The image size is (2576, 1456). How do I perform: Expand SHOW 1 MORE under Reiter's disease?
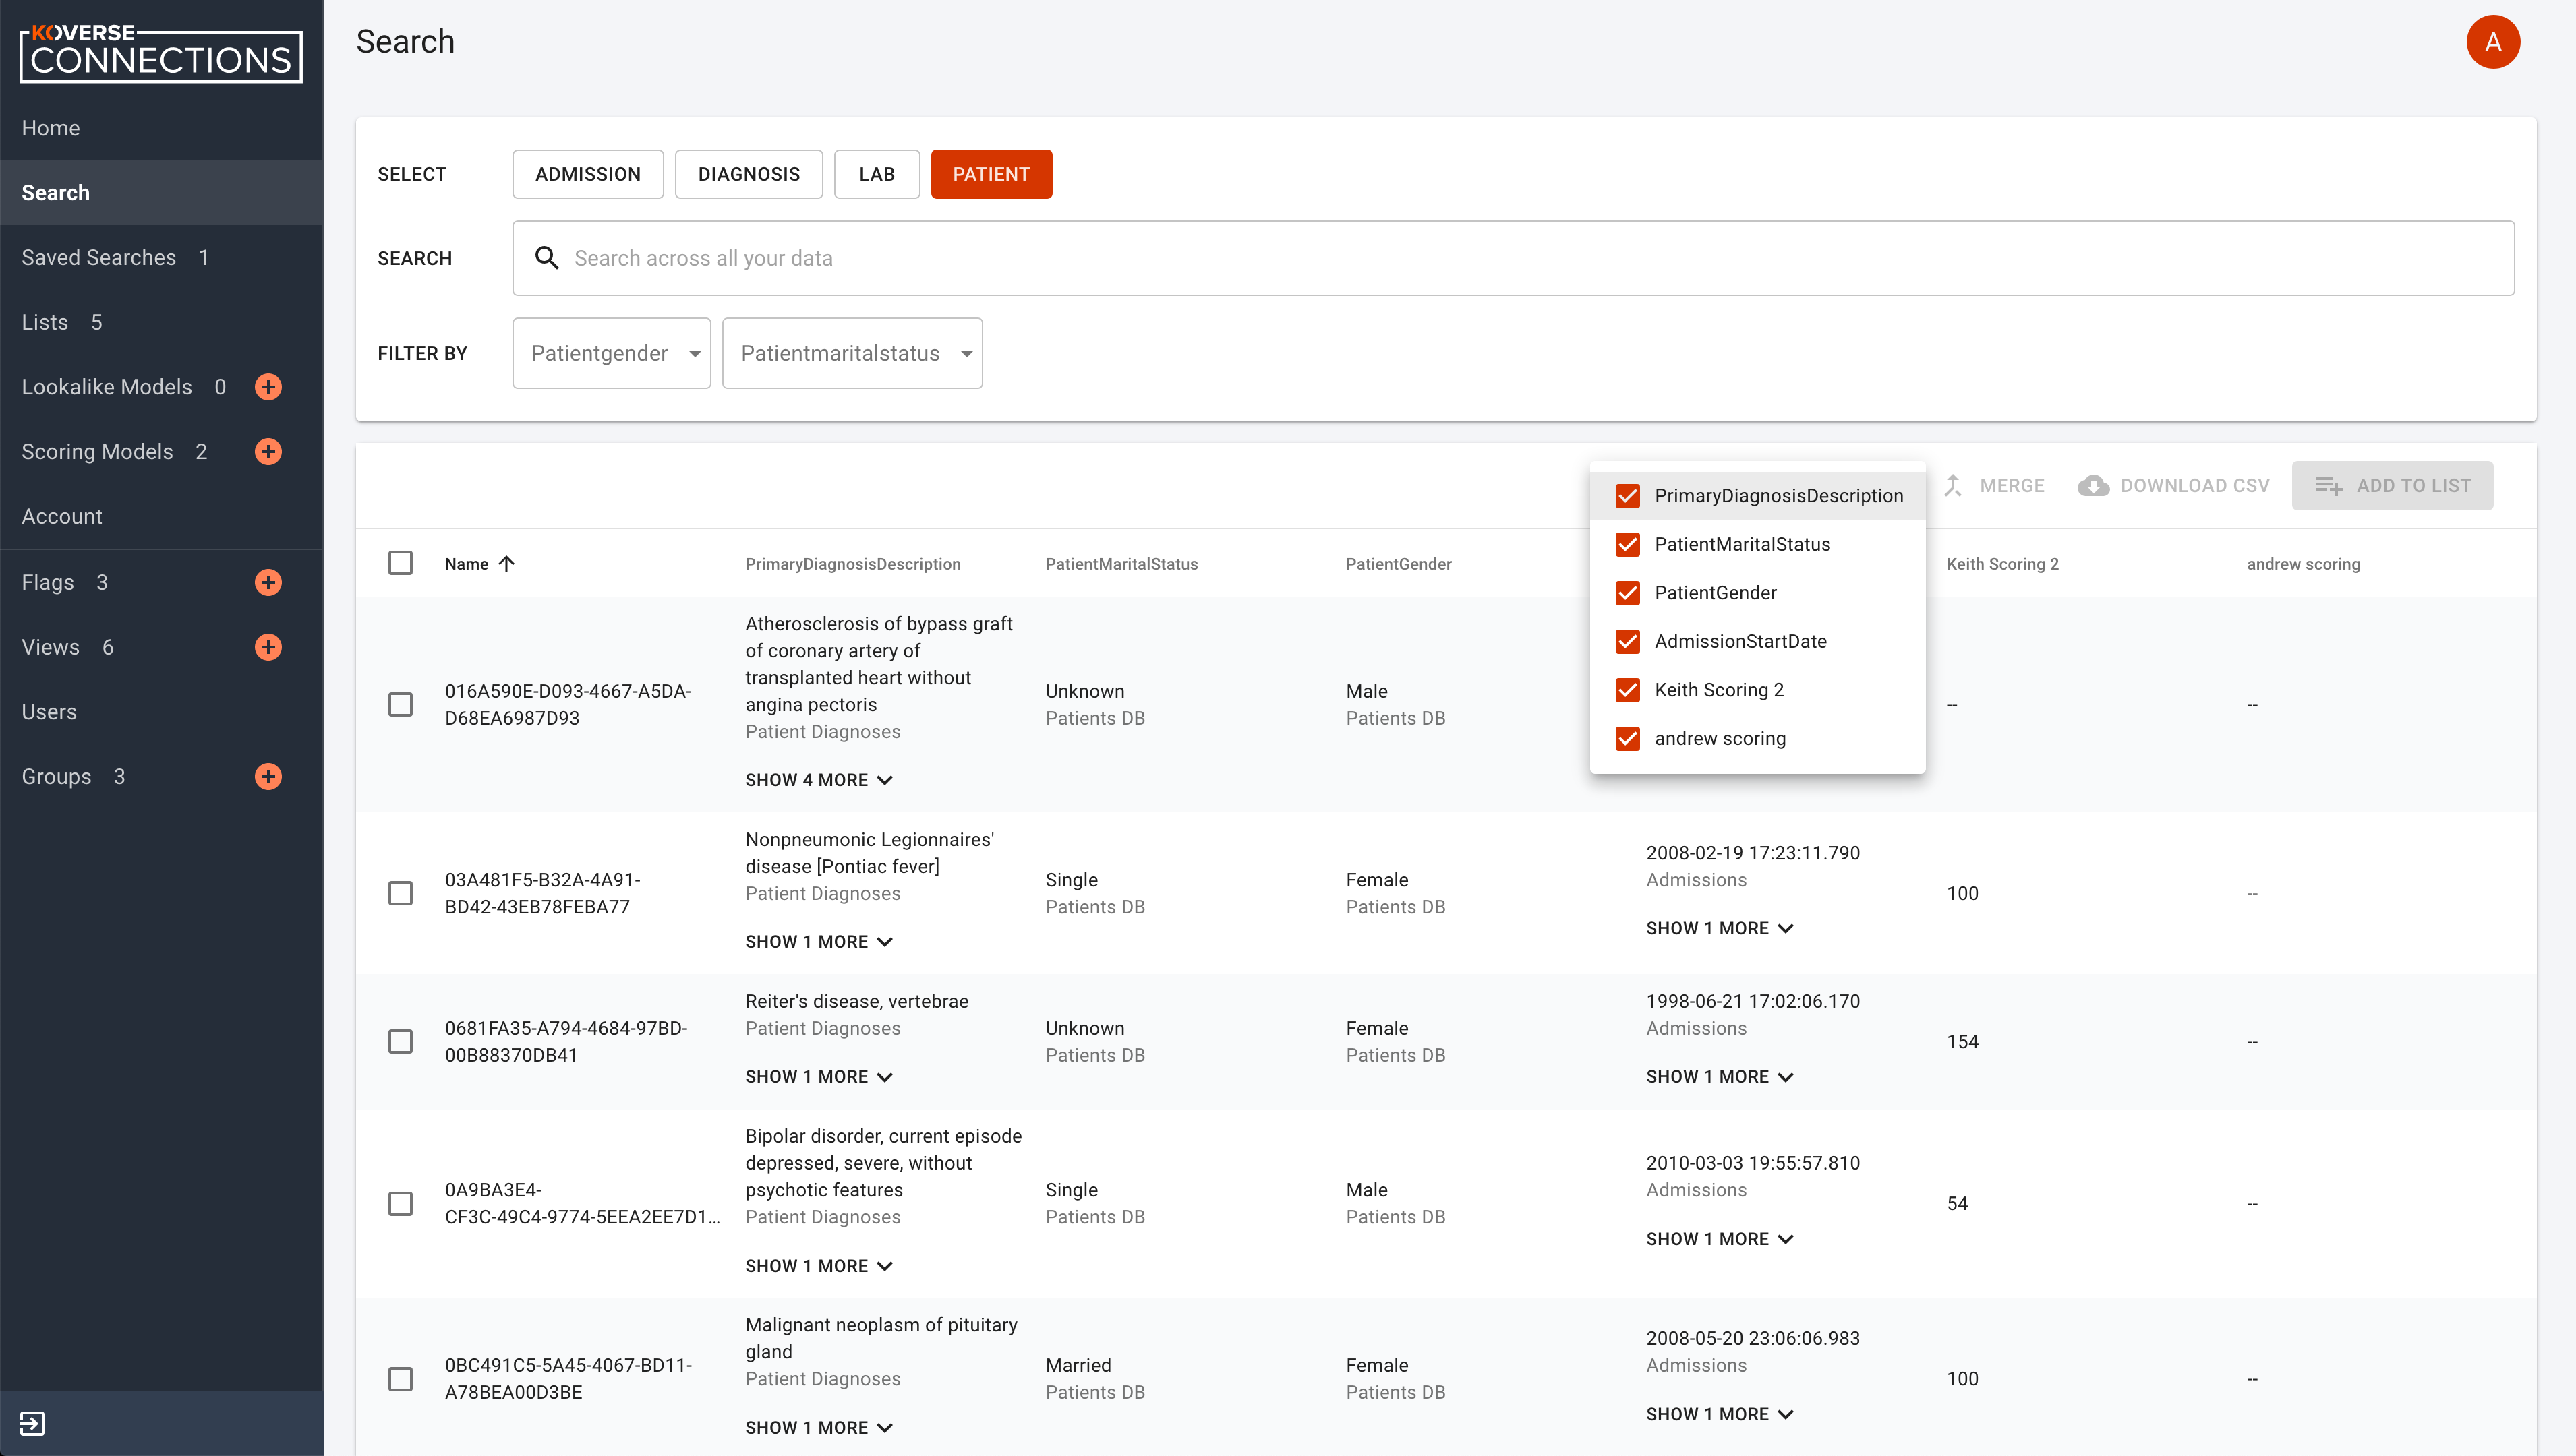(818, 1077)
